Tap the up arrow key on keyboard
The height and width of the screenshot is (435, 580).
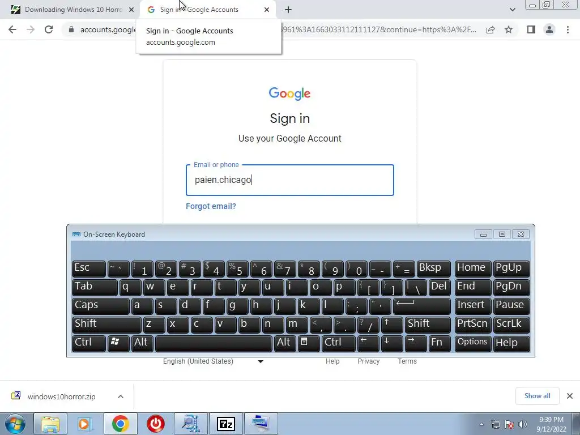point(392,325)
